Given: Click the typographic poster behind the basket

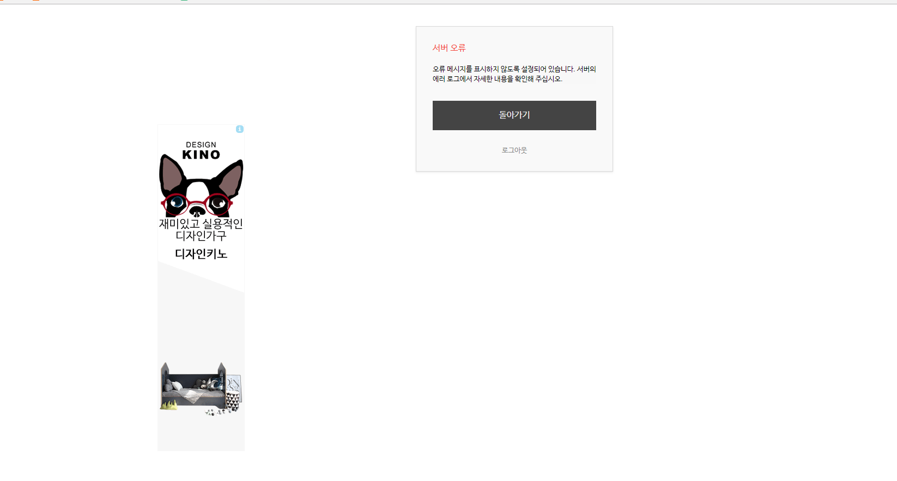Looking at the screenshot, I should (235, 388).
